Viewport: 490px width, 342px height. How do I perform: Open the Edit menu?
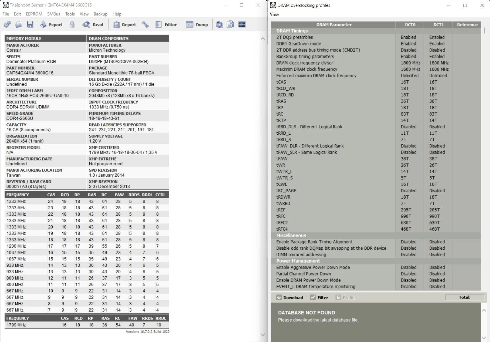(x=17, y=14)
